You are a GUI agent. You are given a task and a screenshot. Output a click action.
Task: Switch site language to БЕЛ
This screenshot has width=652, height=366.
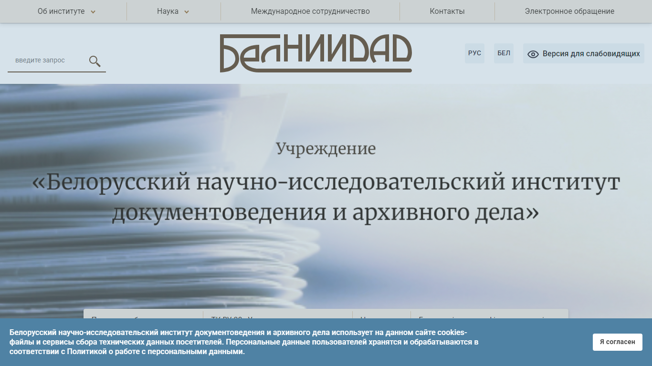point(504,53)
